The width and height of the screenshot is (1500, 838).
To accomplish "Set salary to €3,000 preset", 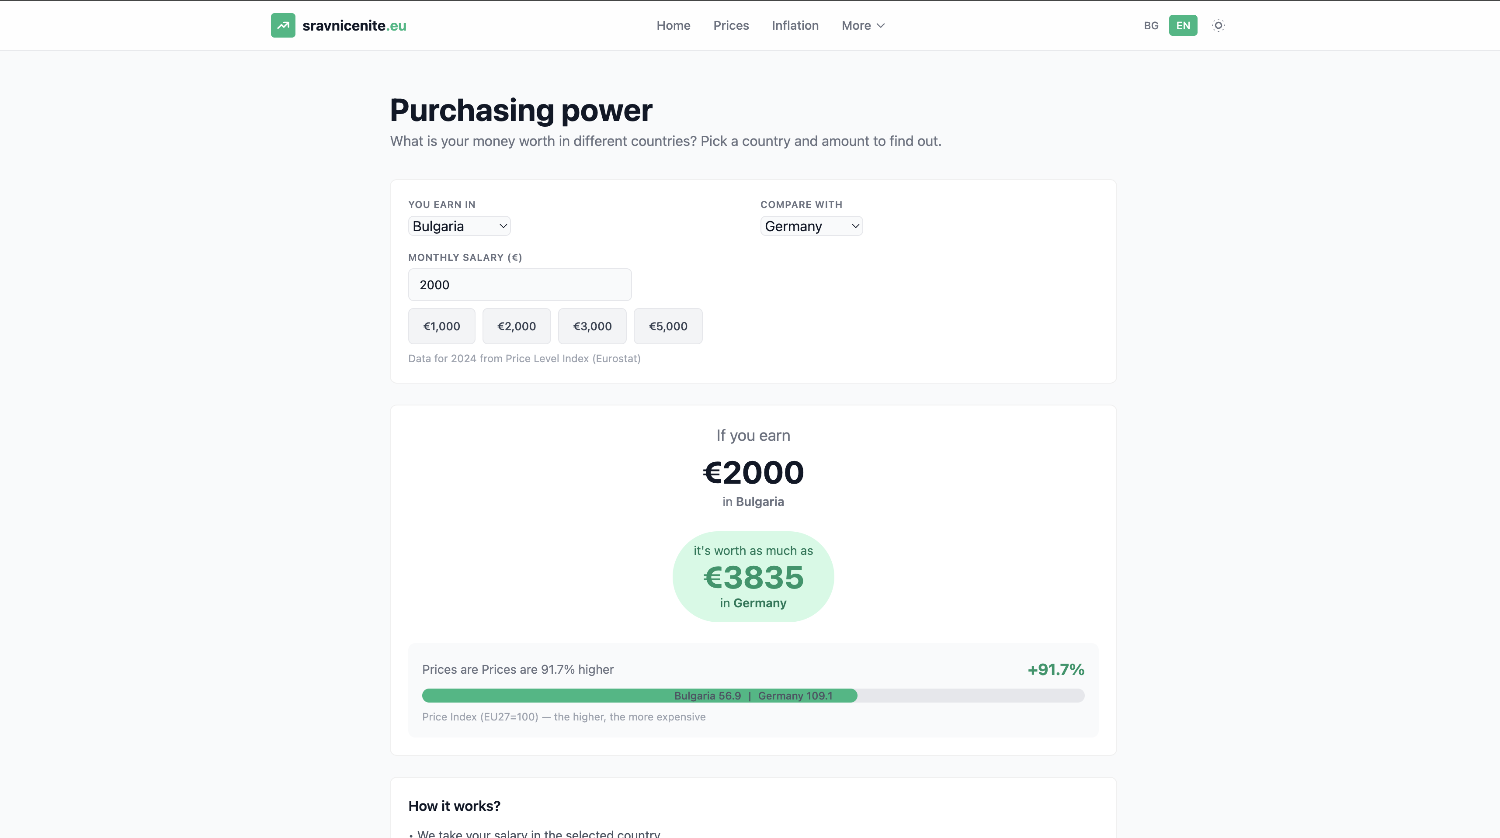I will (x=592, y=326).
